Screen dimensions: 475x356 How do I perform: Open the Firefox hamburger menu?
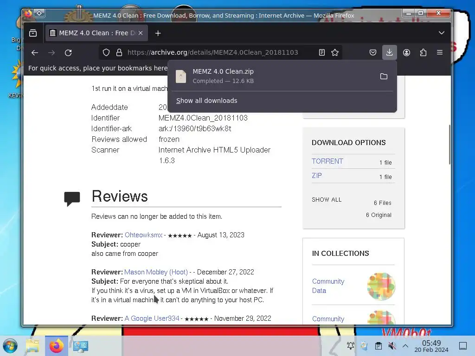click(x=440, y=52)
